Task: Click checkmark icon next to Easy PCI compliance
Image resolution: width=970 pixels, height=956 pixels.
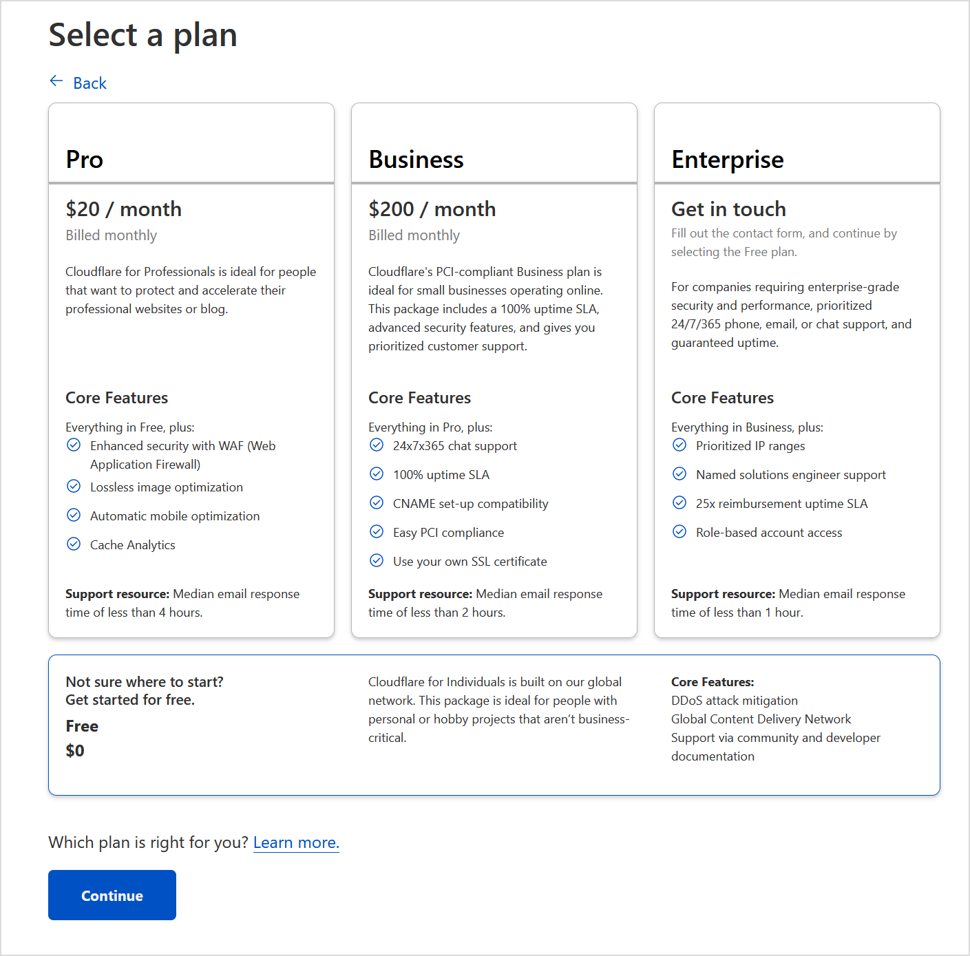Action: 377,531
